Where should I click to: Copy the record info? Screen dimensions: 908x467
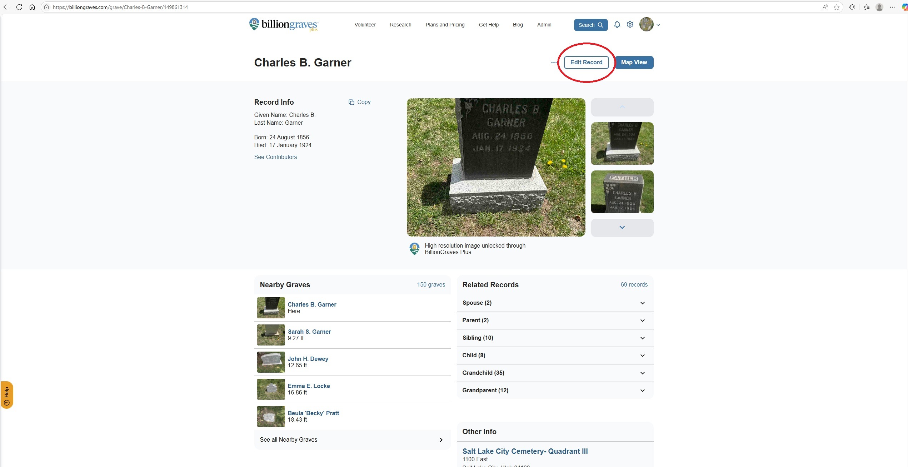[x=359, y=102]
